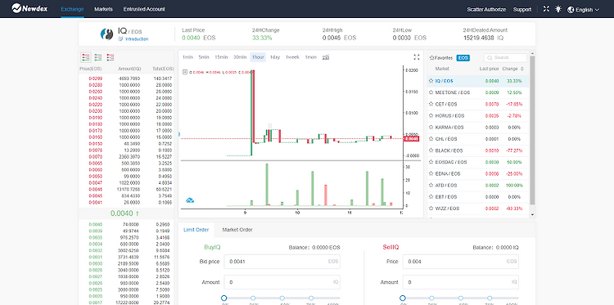Show Favorites market list
Image resolution: width=614 pixels, height=305 pixels.
(x=441, y=58)
